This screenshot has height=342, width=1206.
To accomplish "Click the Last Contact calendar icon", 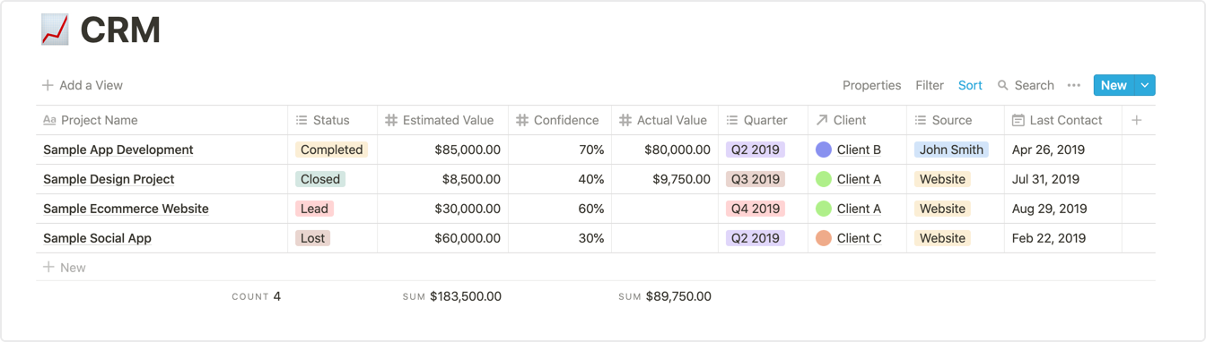I will pos(1018,120).
